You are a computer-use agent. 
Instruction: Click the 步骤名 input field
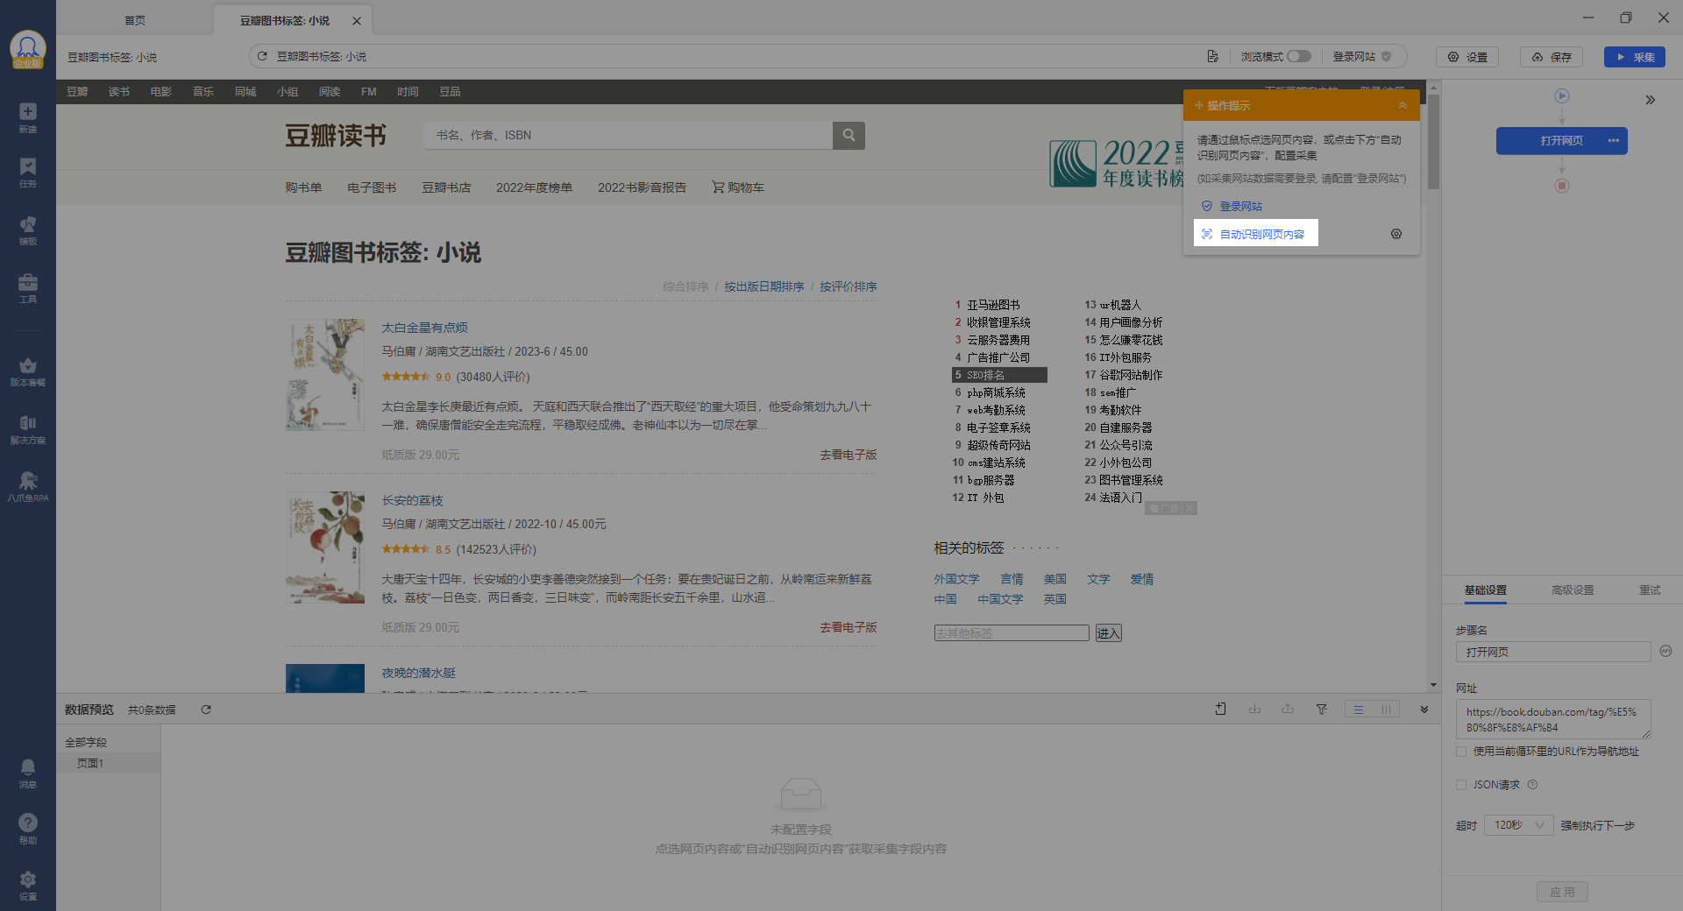(1552, 652)
